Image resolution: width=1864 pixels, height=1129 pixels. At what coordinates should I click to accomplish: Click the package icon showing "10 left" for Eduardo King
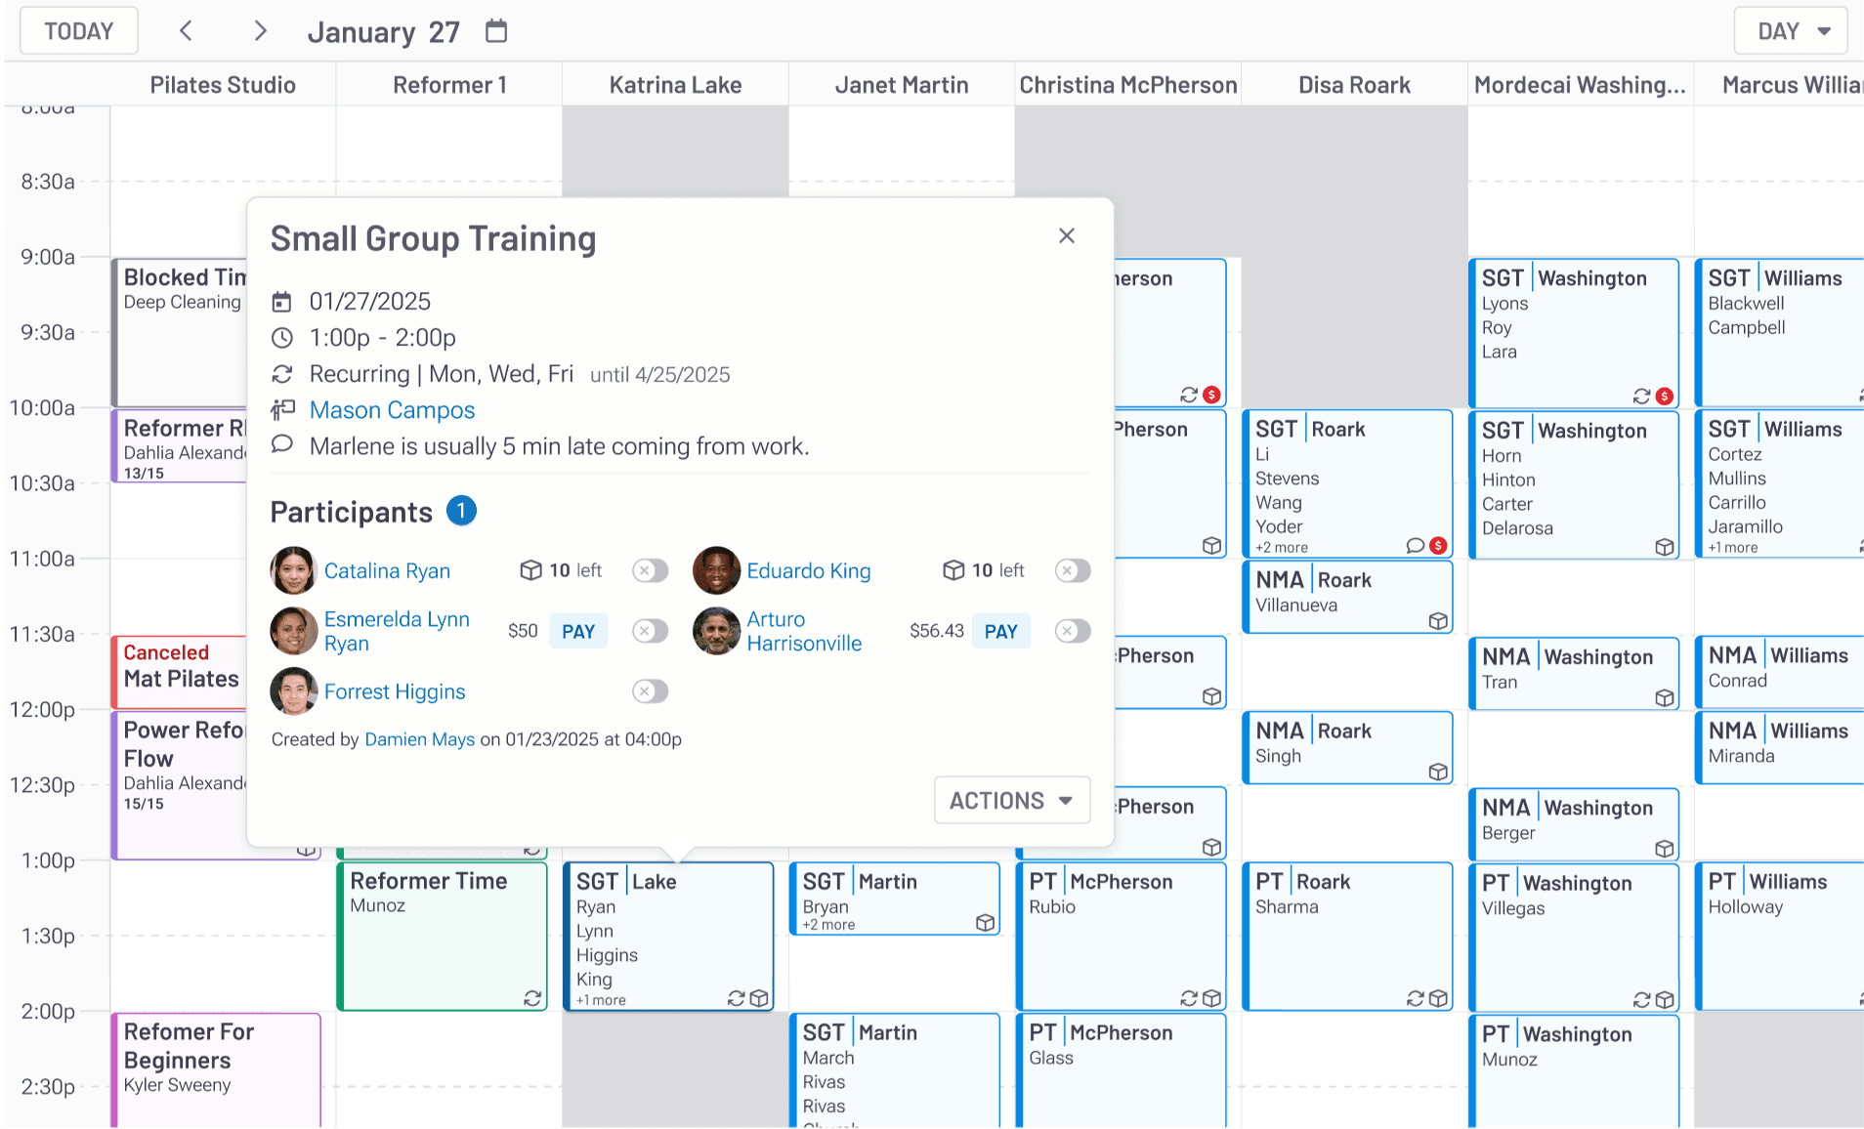click(953, 570)
